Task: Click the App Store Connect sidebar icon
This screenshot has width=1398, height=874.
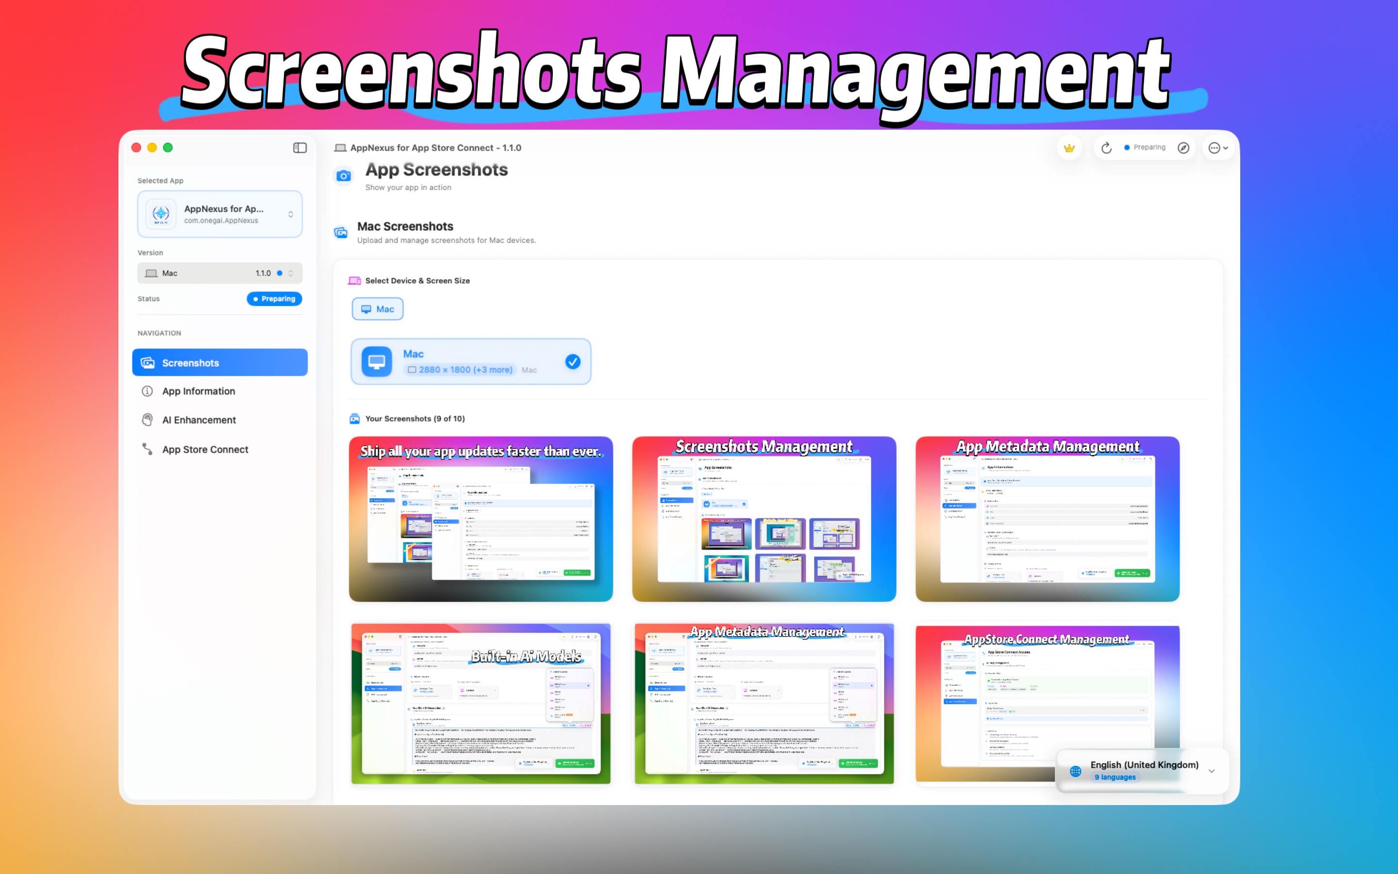Action: pyautogui.click(x=147, y=449)
